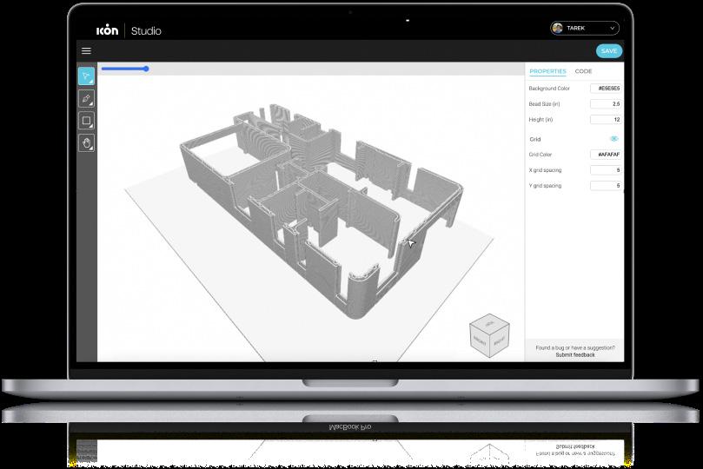Click 'Found a bug or have a suggestion?' text
Viewport: 703px width, 469px height.
575,347
